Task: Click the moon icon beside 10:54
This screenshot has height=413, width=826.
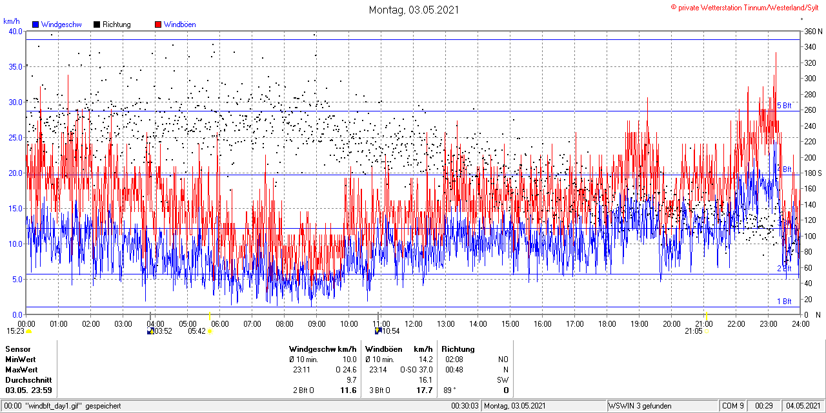Action: (x=378, y=331)
